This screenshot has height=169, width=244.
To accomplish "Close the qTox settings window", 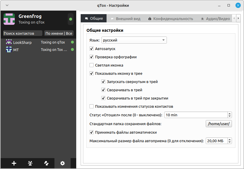I will click(x=238, y=5).
